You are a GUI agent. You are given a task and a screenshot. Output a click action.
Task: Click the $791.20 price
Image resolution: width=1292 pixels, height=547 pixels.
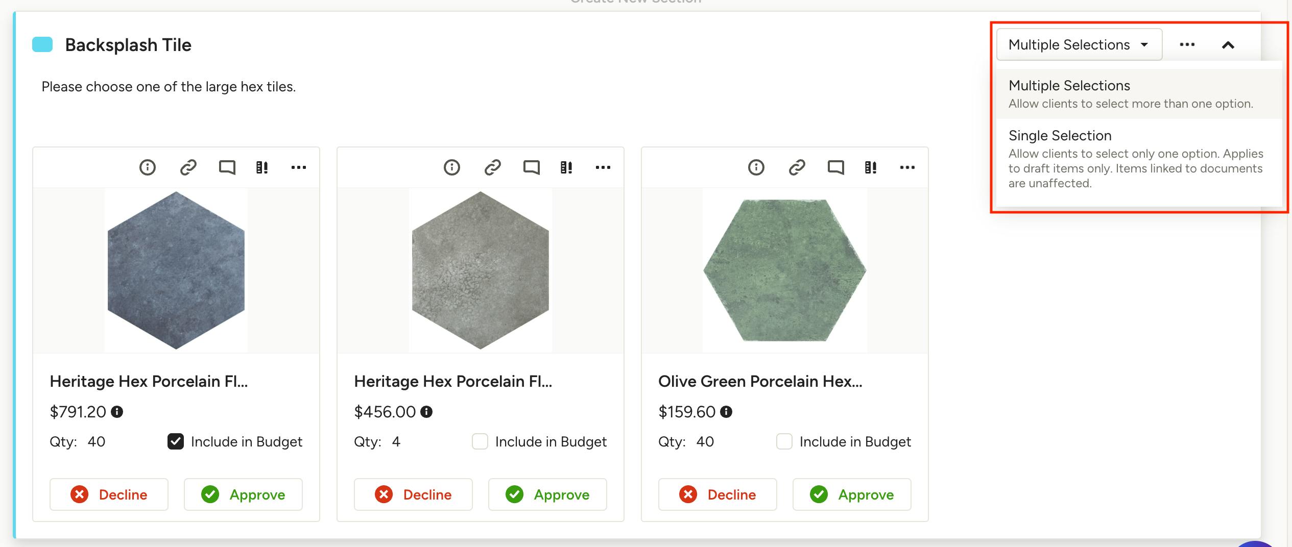click(78, 412)
